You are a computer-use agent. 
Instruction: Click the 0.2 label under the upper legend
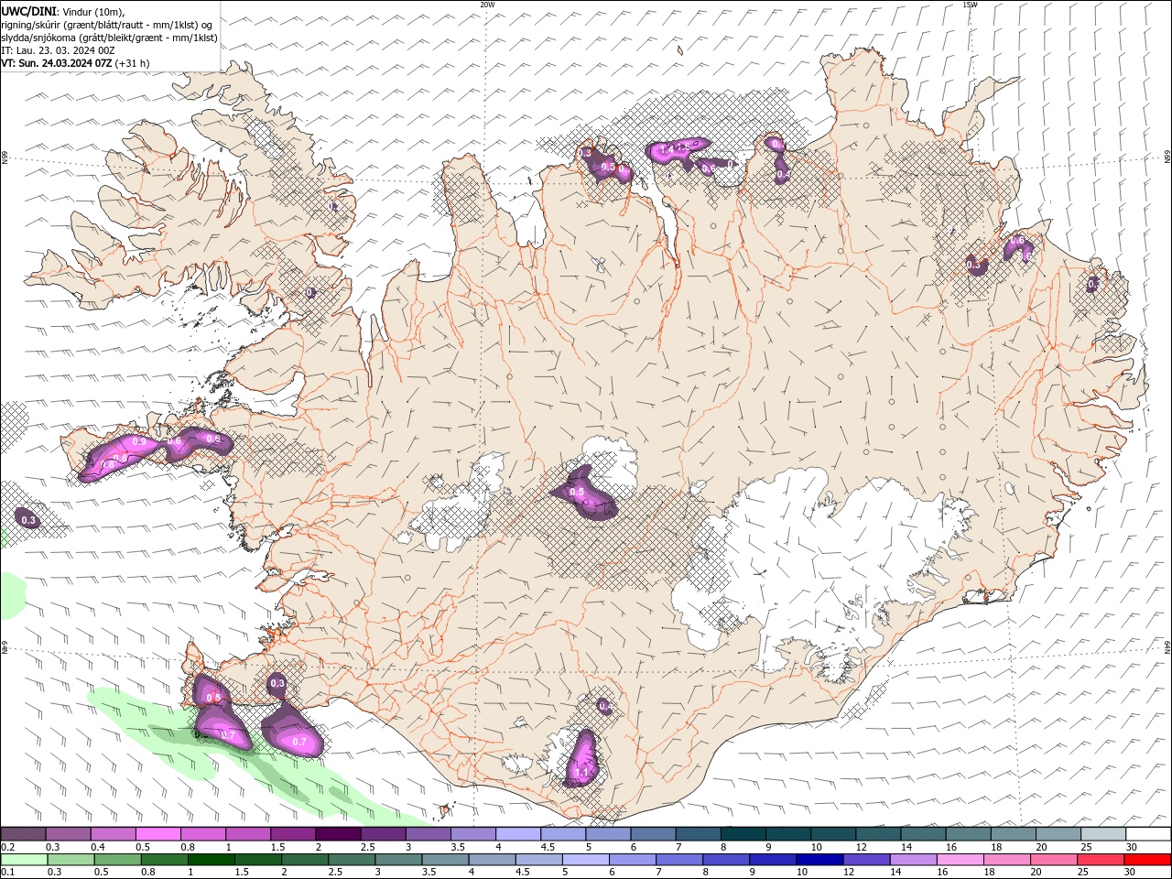click(7, 847)
